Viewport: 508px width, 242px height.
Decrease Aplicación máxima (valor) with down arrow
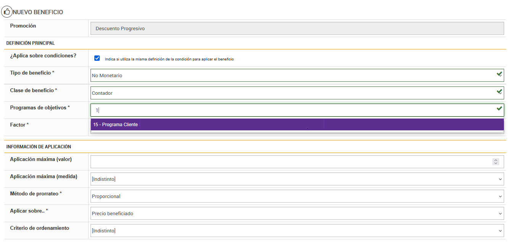pyautogui.click(x=496, y=163)
